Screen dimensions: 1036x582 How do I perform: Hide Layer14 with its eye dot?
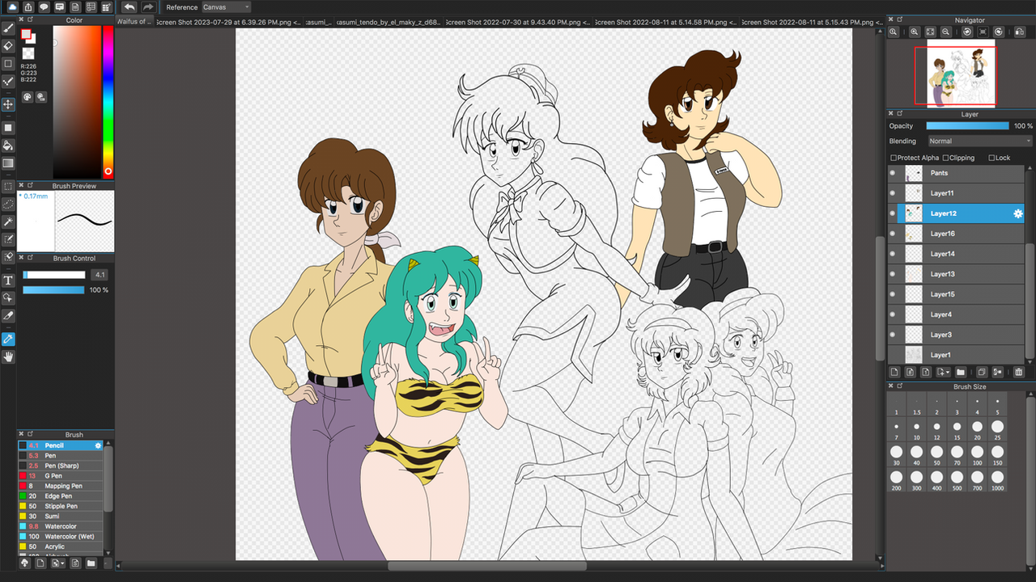[893, 254]
